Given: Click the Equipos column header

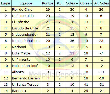Looking at the screenshot, I should coord(26,3).
